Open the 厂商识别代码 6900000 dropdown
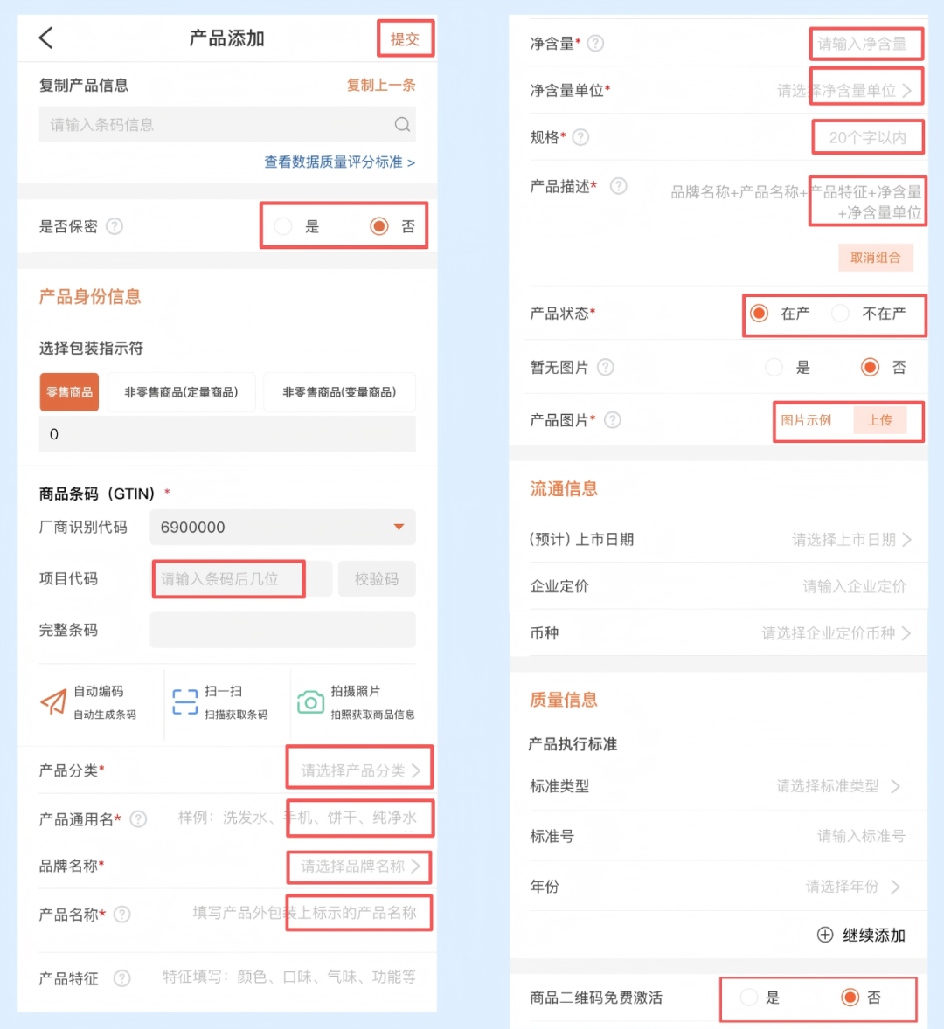The height and width of the screenshot is (1029, 944). [282, 527]
